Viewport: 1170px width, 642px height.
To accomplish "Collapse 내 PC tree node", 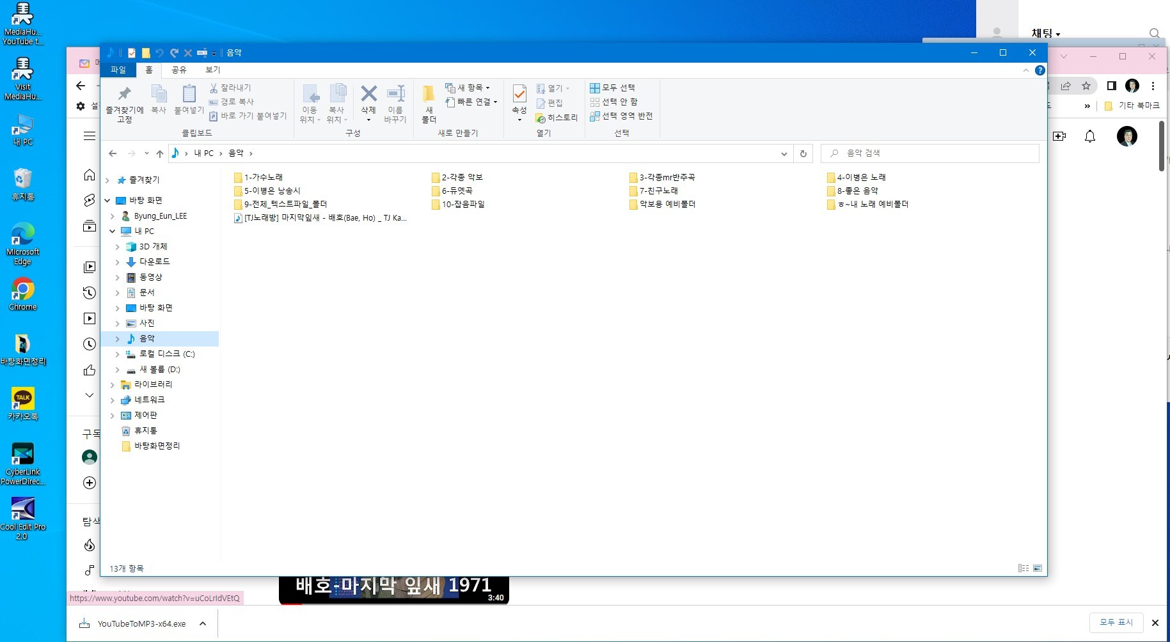I will pyautogui.click(x=113, y=231).
